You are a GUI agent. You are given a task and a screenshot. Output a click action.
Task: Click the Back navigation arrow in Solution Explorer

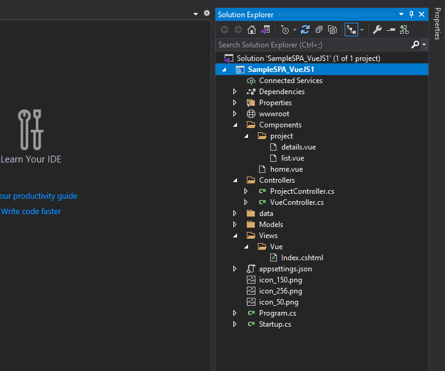pos(225,30)
